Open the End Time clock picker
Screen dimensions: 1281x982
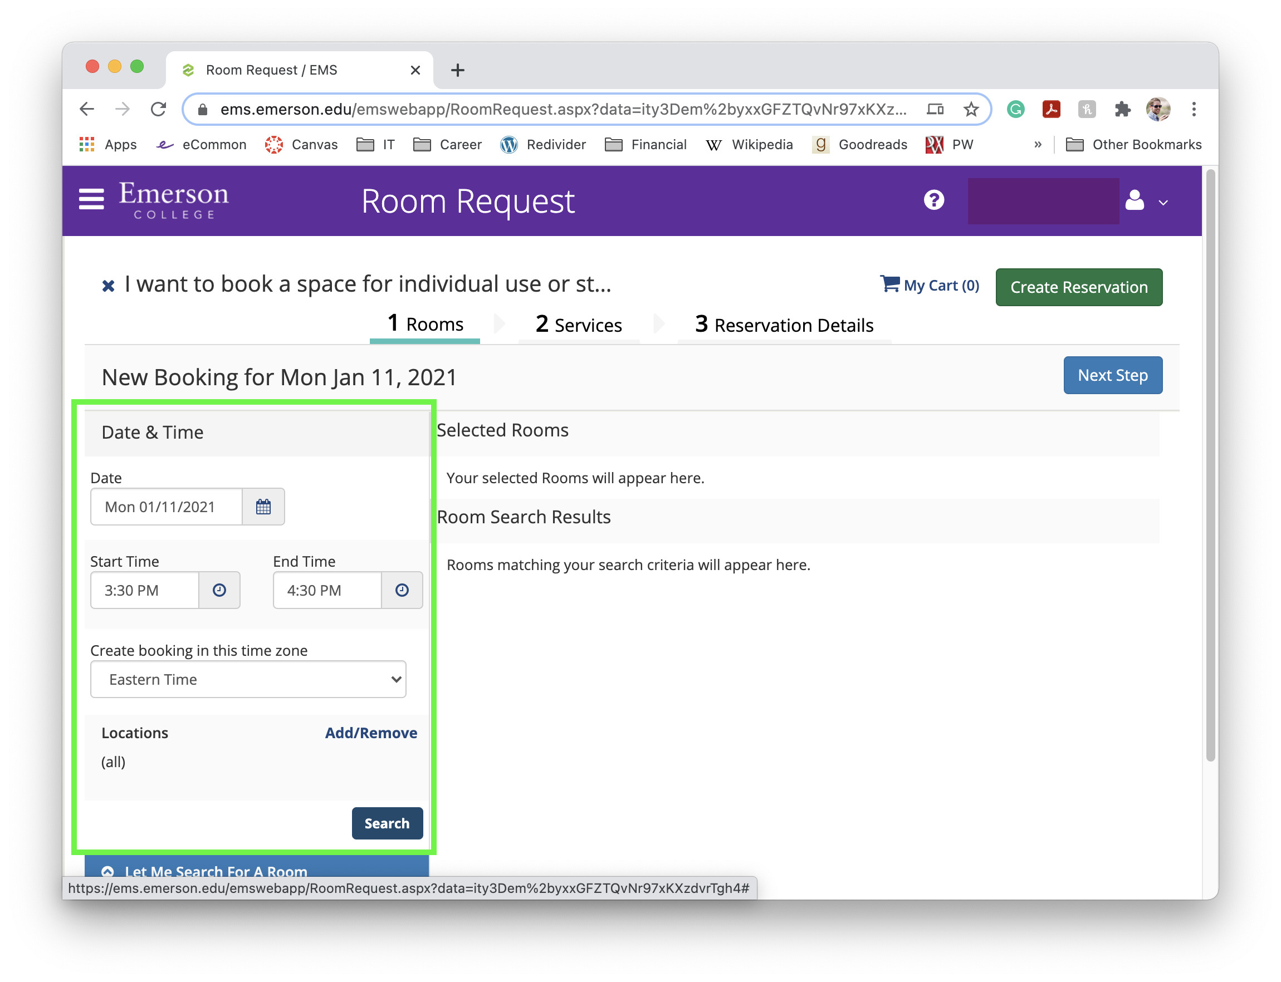tap(402, 590)
